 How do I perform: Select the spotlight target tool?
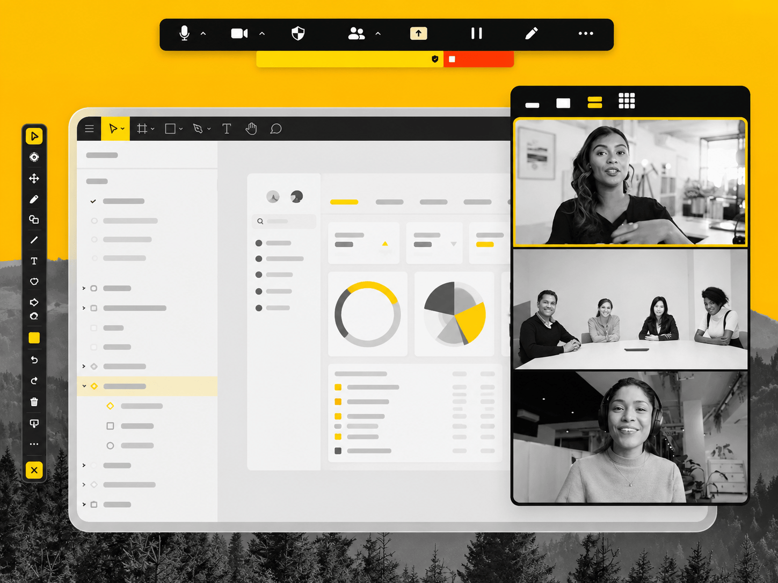tap(34, 157)
